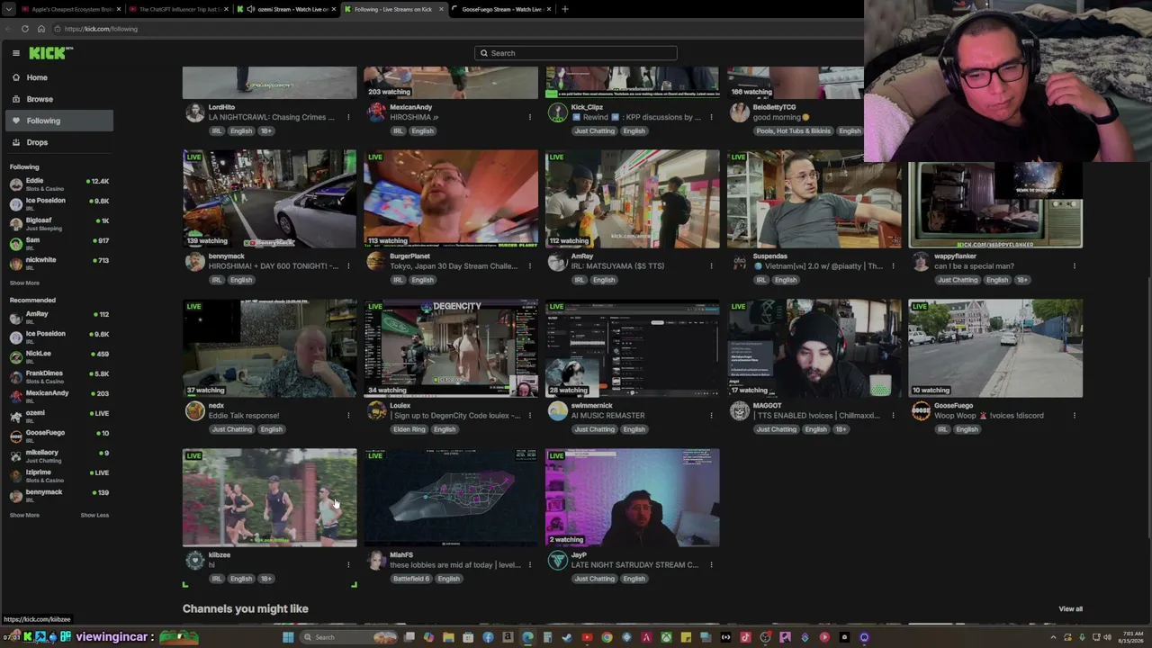Open the three-dot menu for JayP's stream

711,564
